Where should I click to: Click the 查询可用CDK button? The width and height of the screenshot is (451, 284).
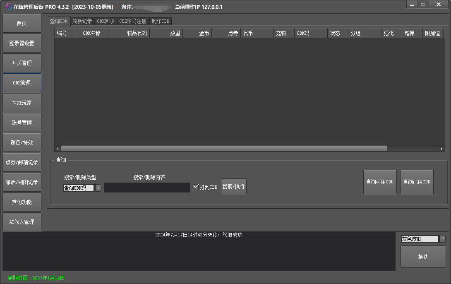[380, 182]
